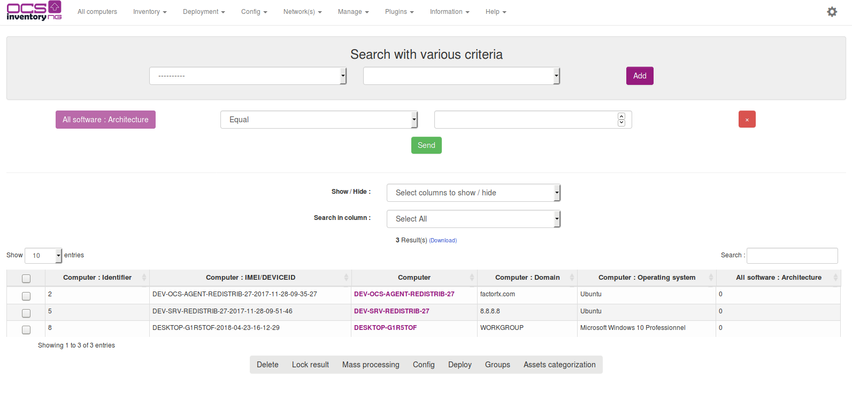Check the row for DEV-SRV-REDISTRIB-27

pos(26,313)
